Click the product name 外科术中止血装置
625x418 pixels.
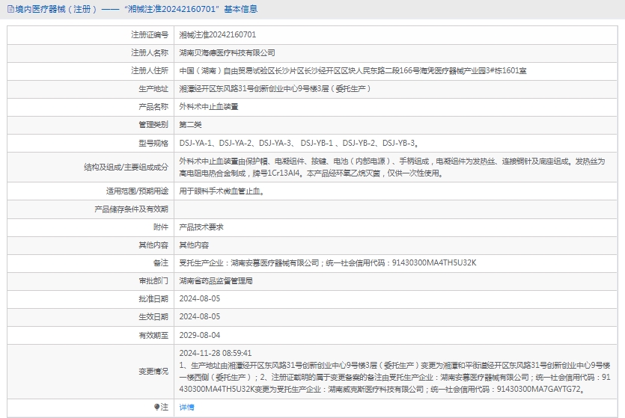(209, 107)
